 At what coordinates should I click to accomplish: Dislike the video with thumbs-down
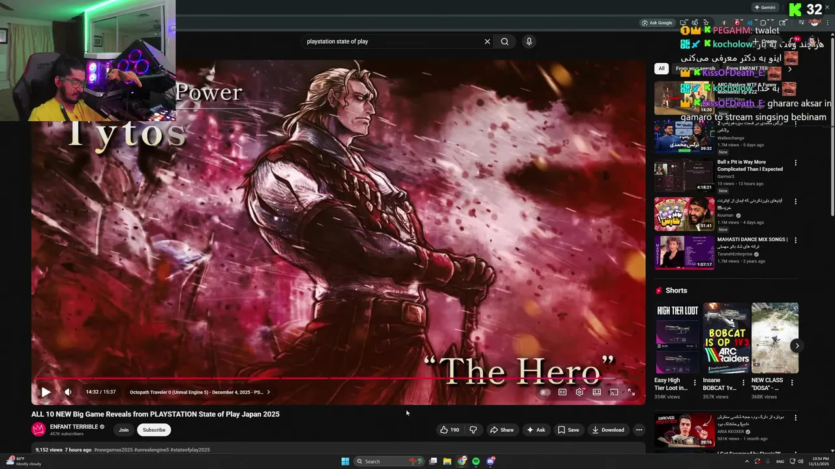tap(474, 430)
